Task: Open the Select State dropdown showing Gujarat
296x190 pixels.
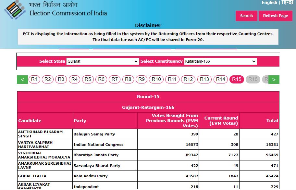Action: tap(103, 61)
